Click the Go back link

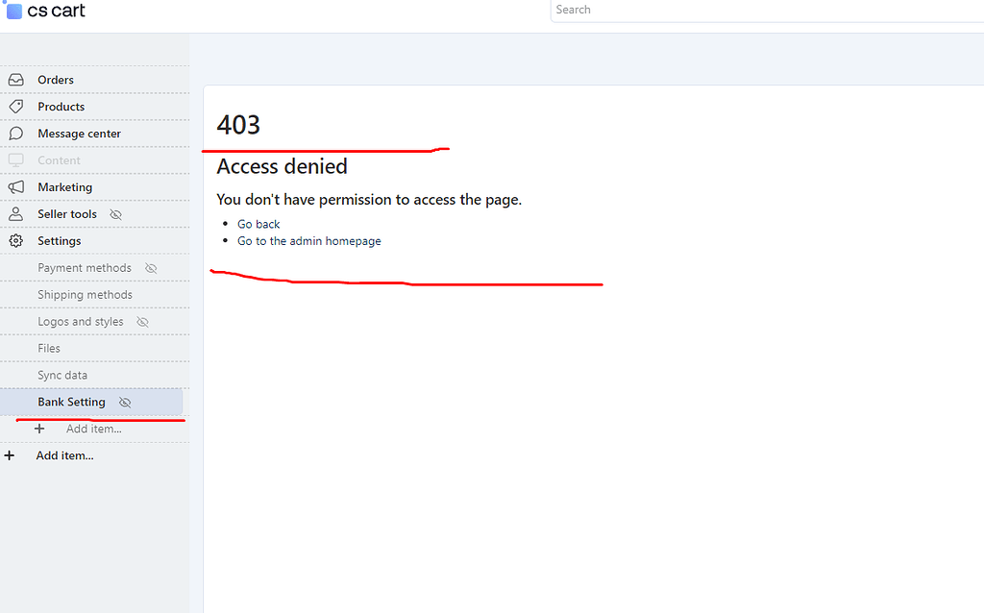tap(258, 224)
